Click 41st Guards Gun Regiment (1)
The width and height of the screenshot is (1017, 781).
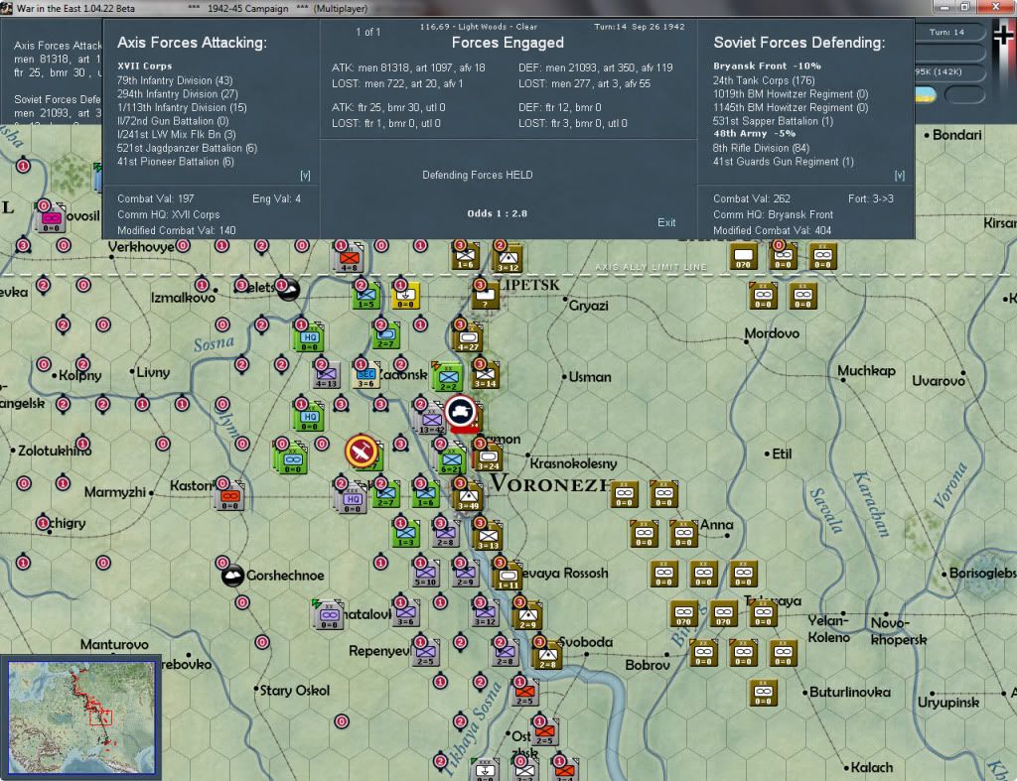(x=783, y=162)
